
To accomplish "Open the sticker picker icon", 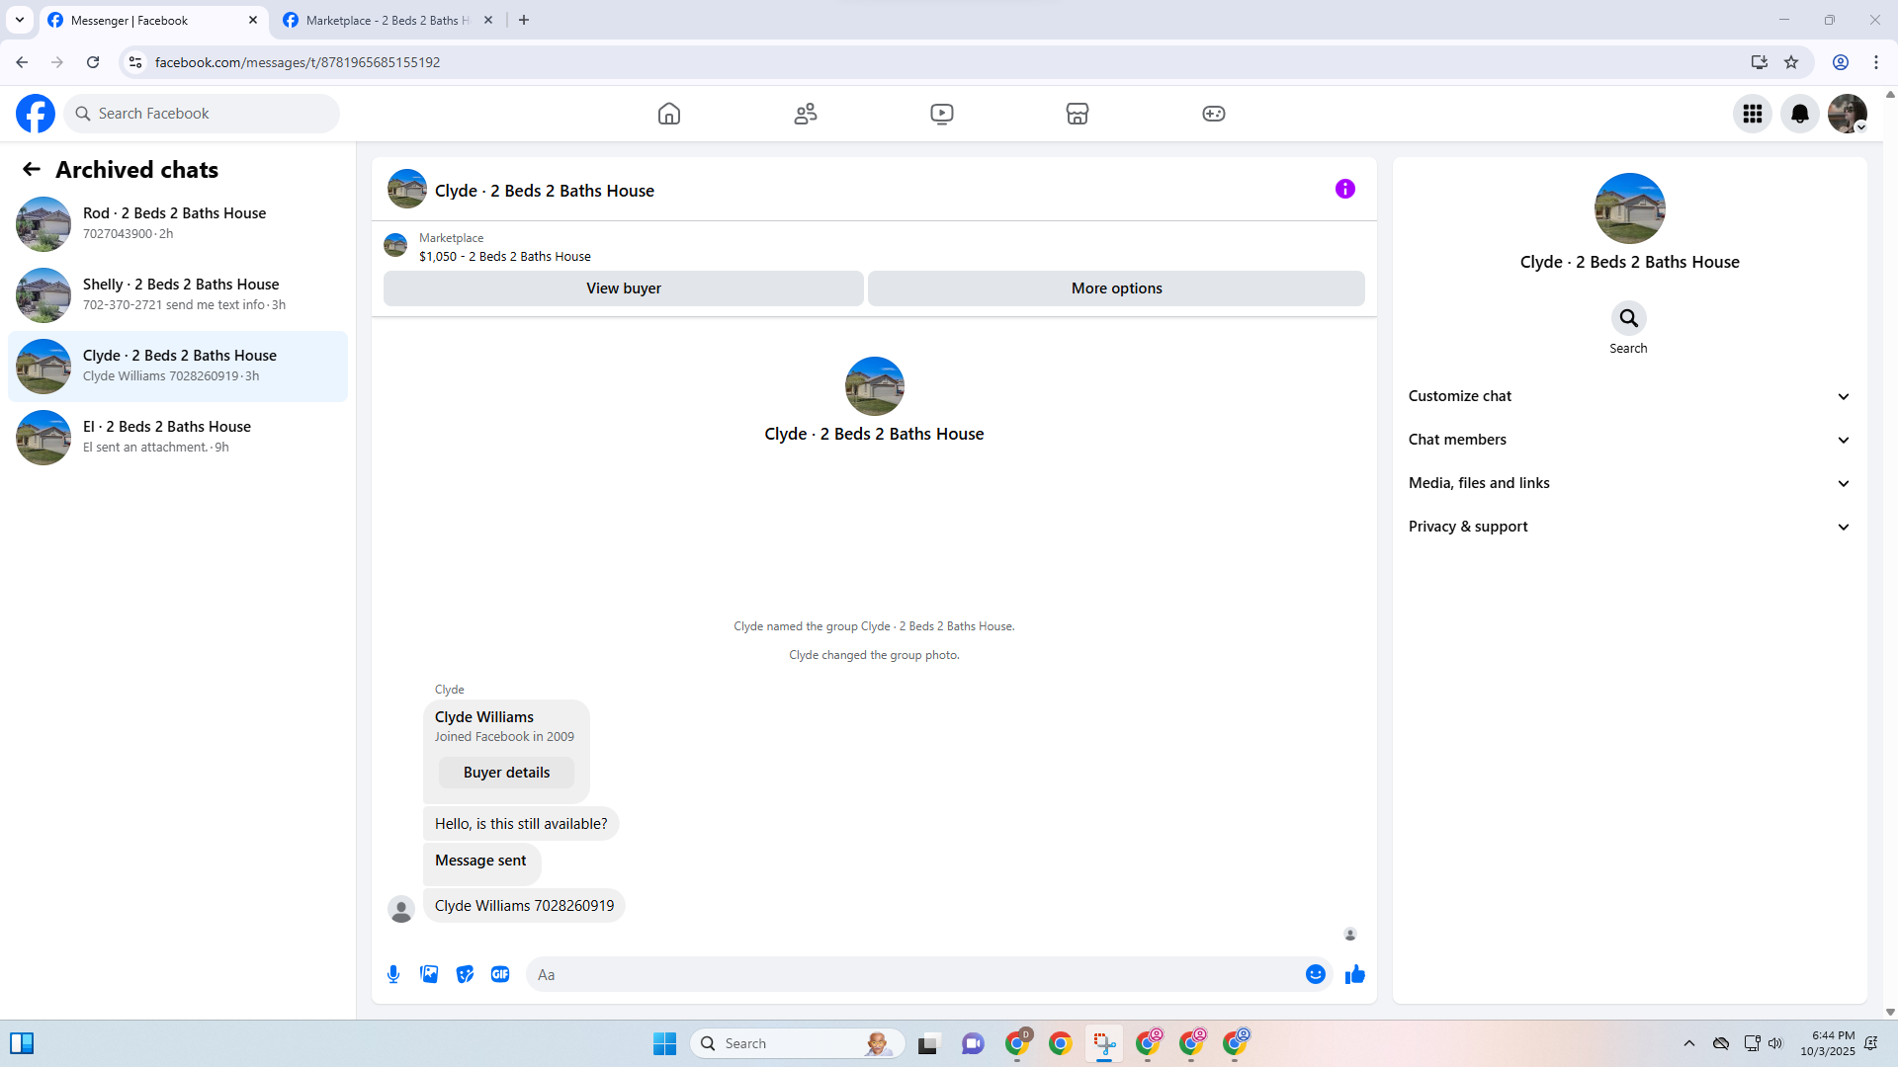I will 465,974.
